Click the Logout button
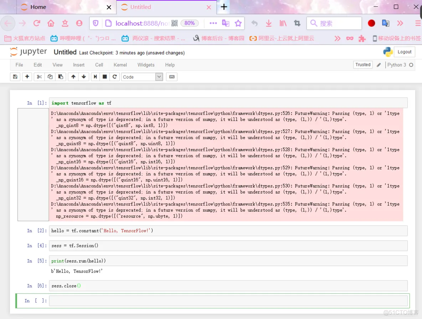Viewport: 422px width, 319px height. point(405,52)
